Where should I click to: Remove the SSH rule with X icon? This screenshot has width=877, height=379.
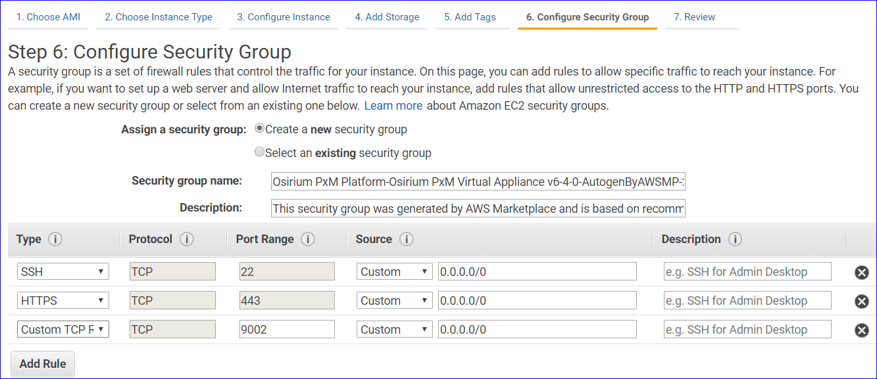[x=861, y=272]
